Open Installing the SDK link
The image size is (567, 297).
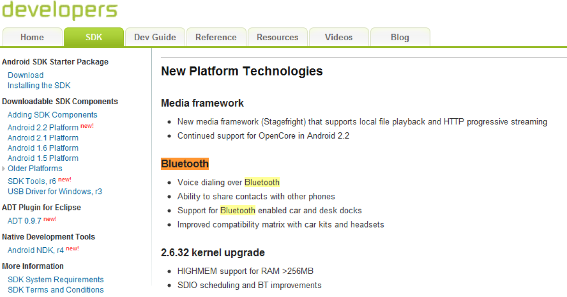click(x=39, y=86)
